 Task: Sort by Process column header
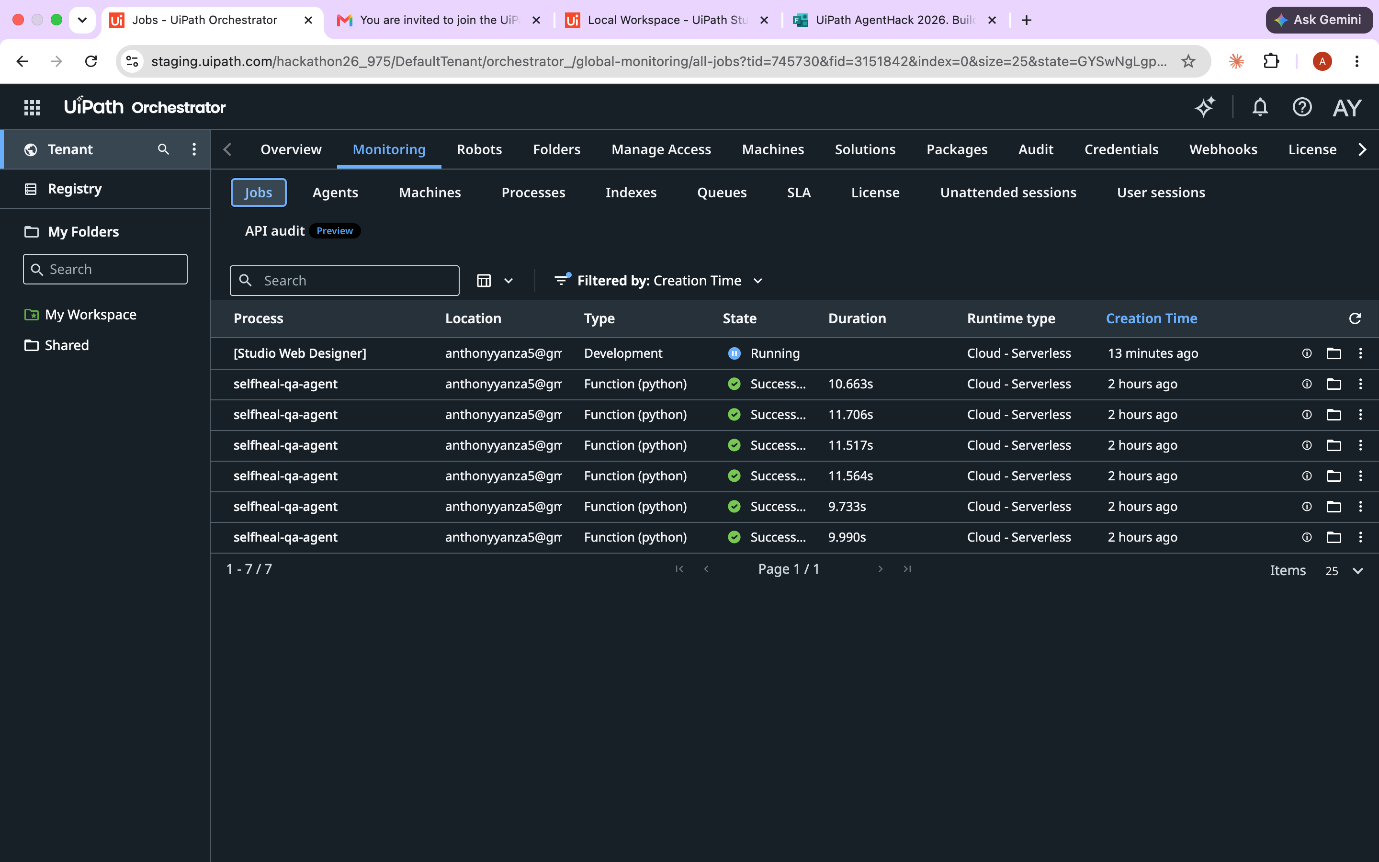[258, 318]
